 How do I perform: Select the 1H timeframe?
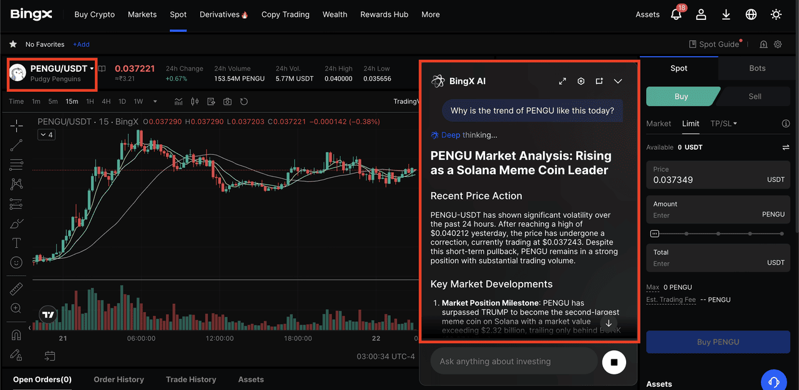(90, 102)
